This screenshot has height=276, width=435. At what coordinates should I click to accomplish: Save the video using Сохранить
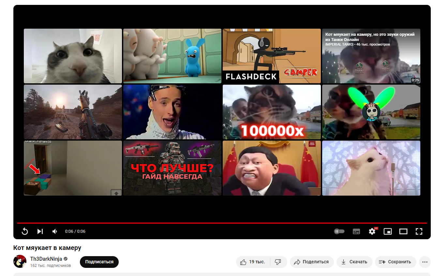point(396,262)
